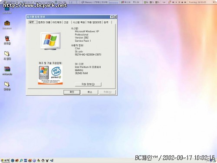Click the text 'Microsoft Windows XP'
Screen dimensions: 217x163
(87, 31)
